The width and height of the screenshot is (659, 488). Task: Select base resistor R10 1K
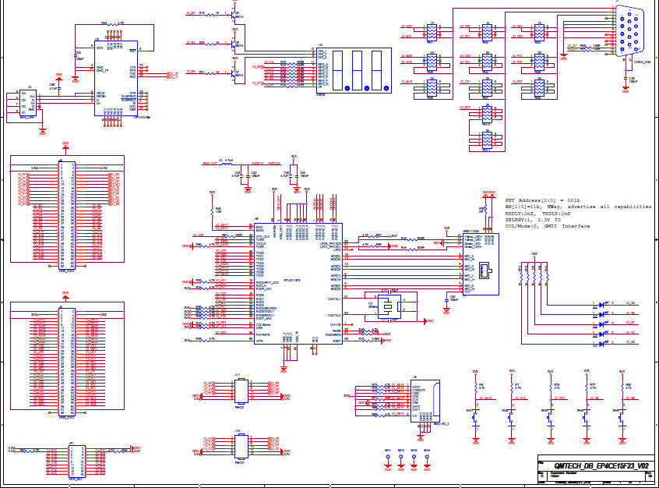click(211, 15)
